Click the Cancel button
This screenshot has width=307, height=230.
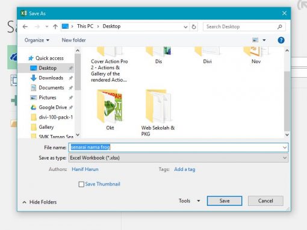click(x=265, y=201)
